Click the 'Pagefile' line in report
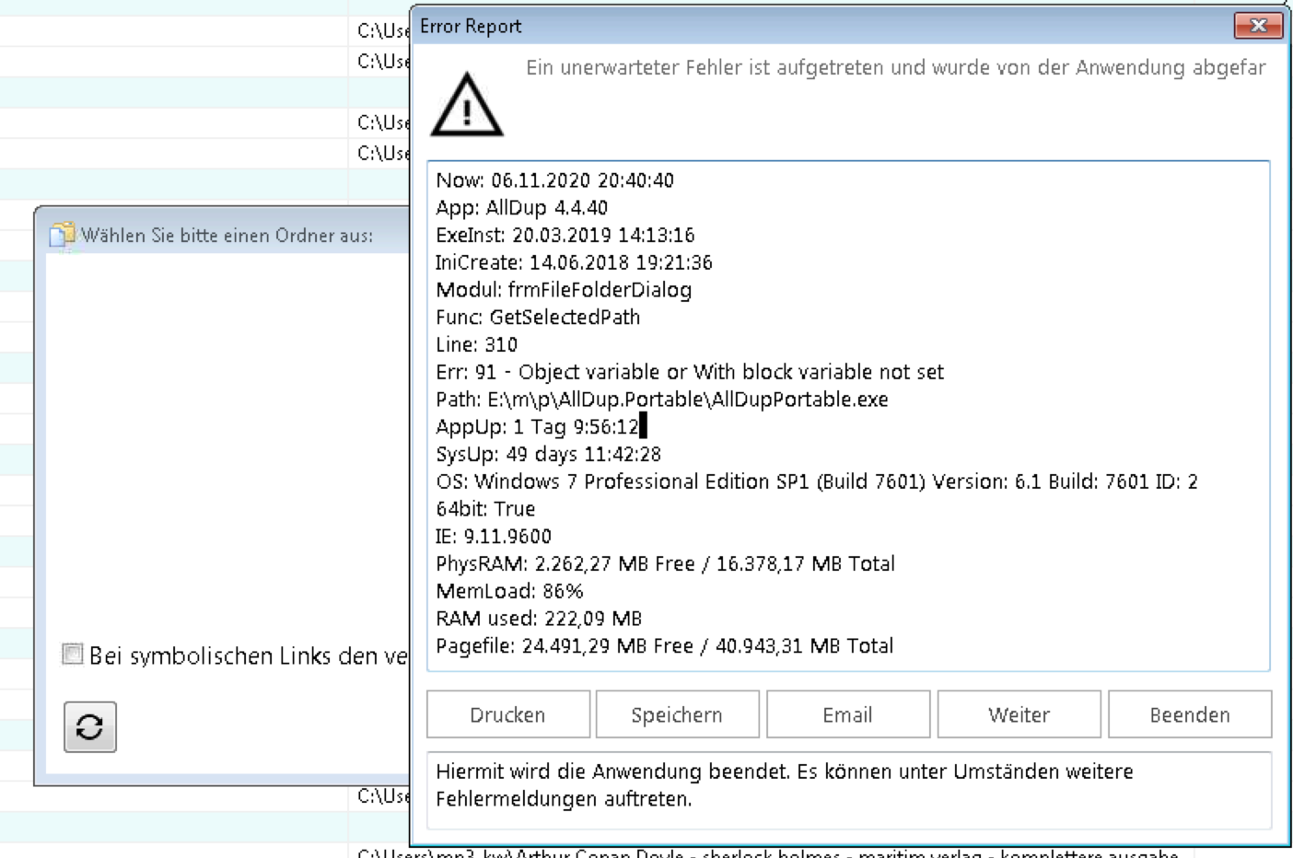 point(664,646)
